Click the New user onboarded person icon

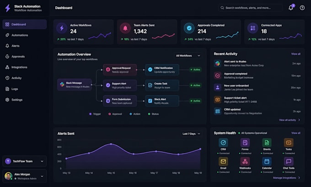click(218, 87)
